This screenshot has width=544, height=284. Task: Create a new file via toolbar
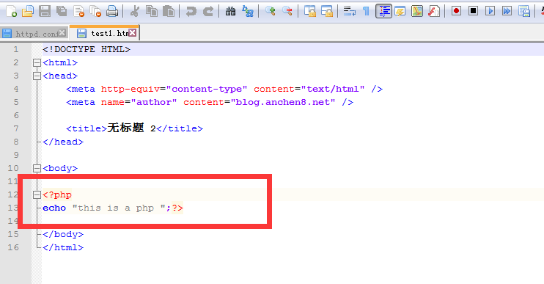pyautogui.click(x=12, y=12)
